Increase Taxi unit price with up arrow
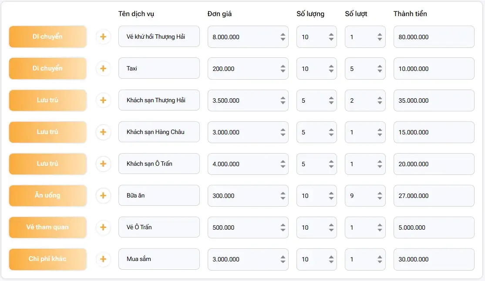The height and width of the screenshot is (281, 485). click(283, 66)
